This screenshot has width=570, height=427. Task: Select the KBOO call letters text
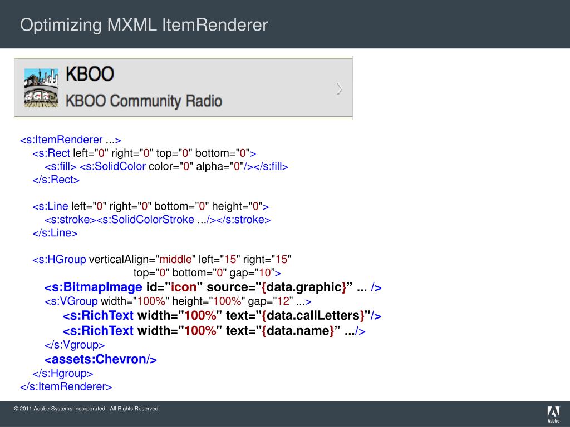point(90,74)
